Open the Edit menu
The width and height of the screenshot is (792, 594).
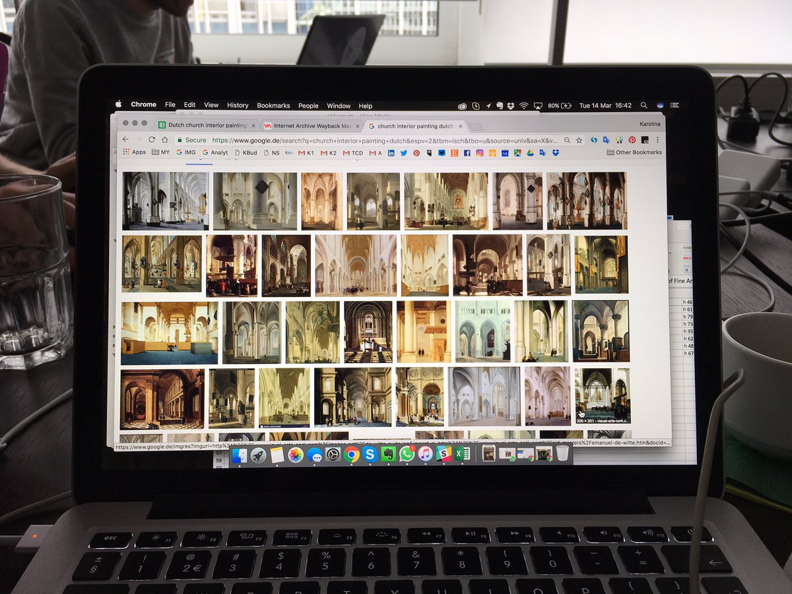[x=189, y=105]
